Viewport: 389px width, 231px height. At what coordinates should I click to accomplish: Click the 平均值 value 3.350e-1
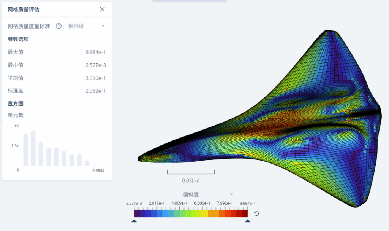96,78
